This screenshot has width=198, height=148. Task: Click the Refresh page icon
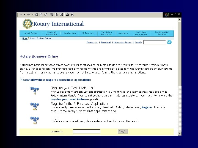pos(41,15)
